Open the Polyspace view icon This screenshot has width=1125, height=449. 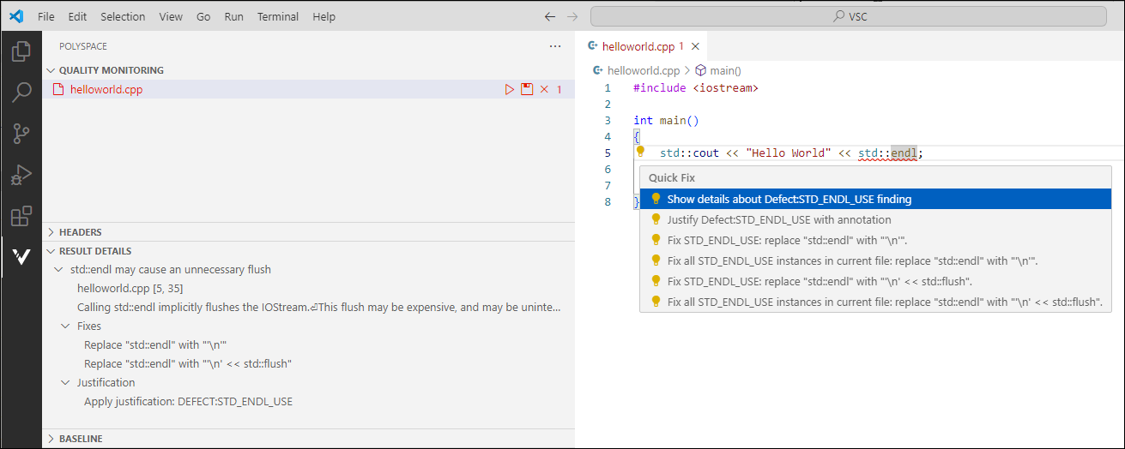(x=21, y=256)
